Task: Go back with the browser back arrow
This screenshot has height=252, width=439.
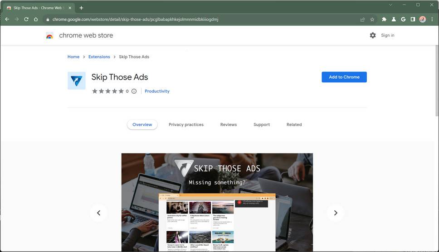Action: point(7,19)
